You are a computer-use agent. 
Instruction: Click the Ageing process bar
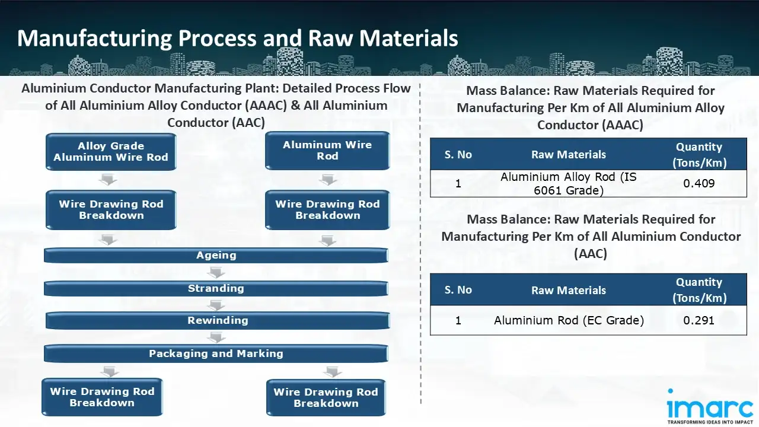pos(216,256)
